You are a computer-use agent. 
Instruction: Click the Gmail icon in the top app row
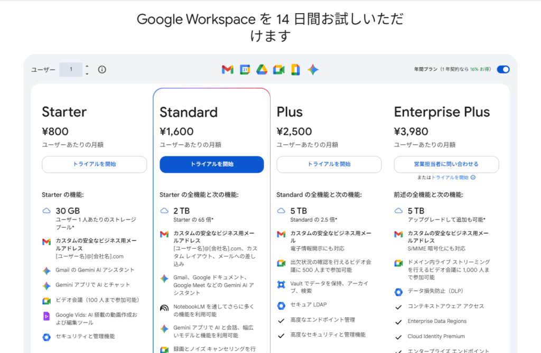pyautogui.click(x=228, y=70)
